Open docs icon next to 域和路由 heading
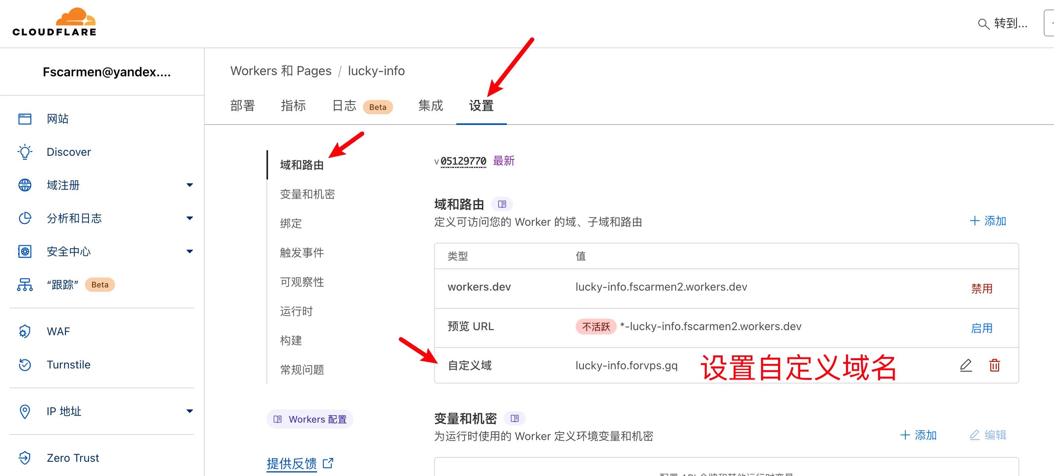The image size is (1054, 476). click(502, 204)
